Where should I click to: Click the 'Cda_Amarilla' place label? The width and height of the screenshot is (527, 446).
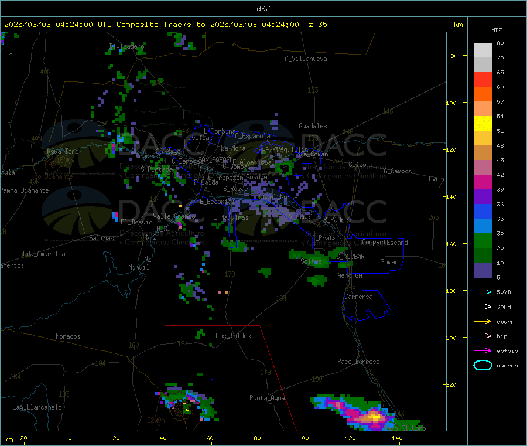coord(44,254)
